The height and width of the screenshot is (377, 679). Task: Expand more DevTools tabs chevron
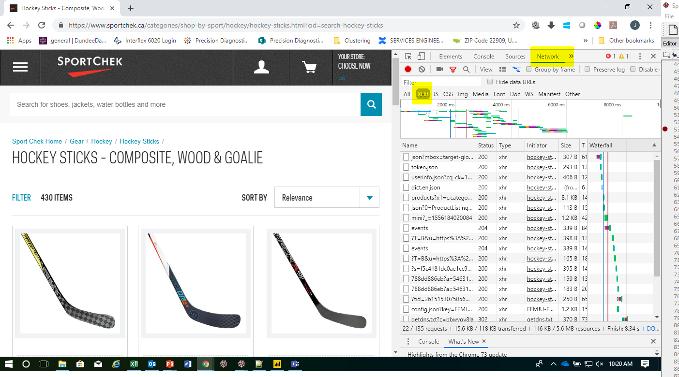pyautogui.click(x=571, y=57)
